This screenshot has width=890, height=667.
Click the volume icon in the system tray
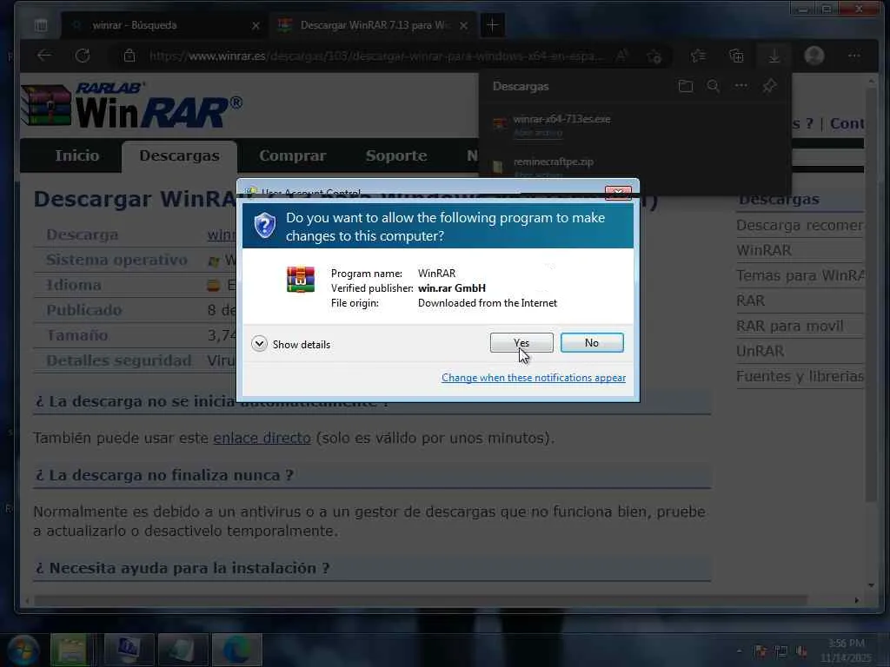click(x=802, y=651)
